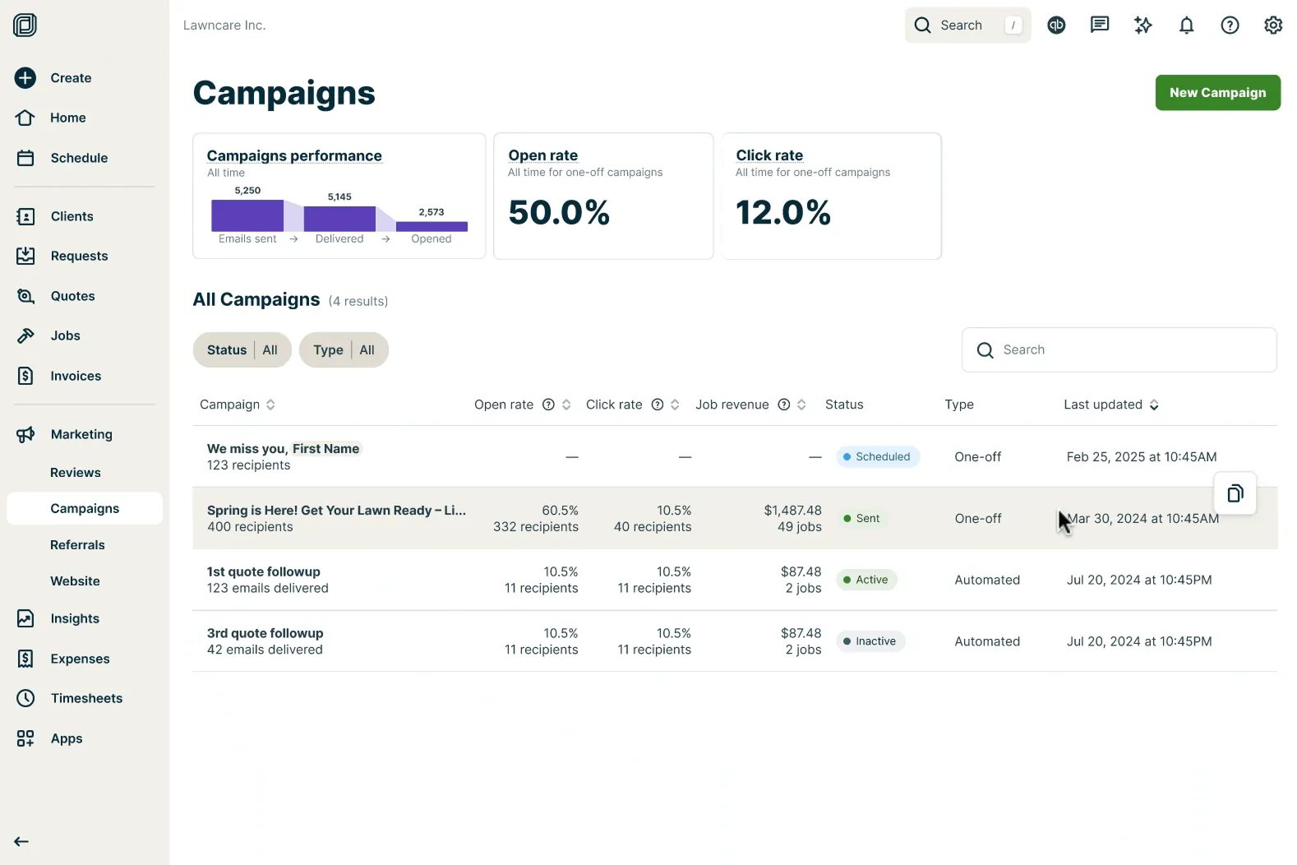This screenshot has height=865, width=1297.
Task: Click the Create plus icon in sidebar
Action: [25, 78]
